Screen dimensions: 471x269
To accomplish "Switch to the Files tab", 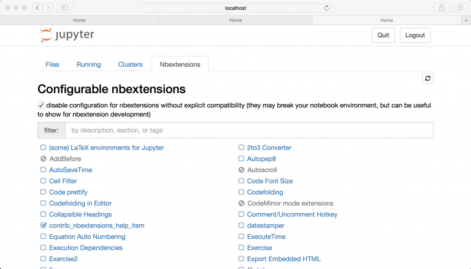I will point(52,64).
